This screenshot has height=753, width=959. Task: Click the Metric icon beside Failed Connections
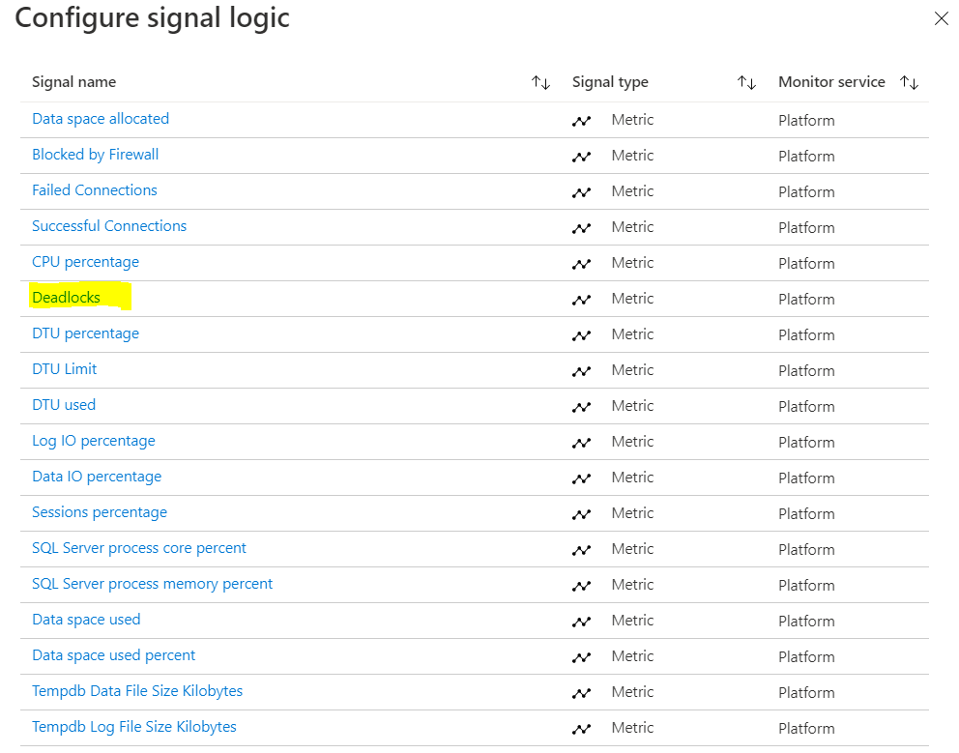(582, 190)
